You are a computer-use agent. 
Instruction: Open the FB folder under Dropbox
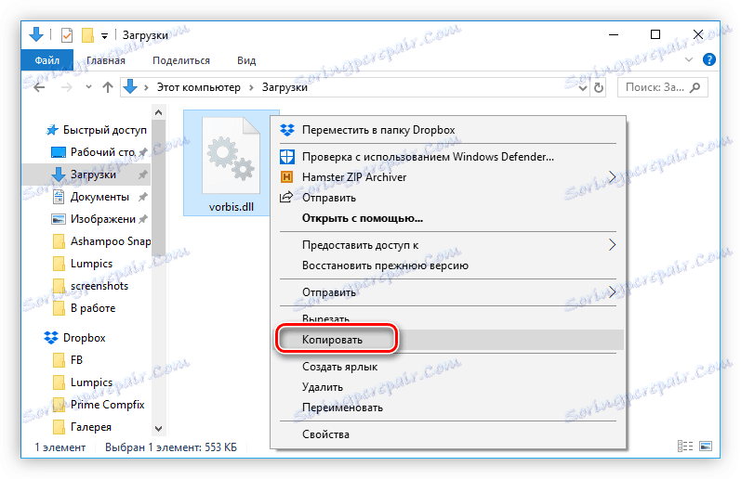click(x=68, y=360)
